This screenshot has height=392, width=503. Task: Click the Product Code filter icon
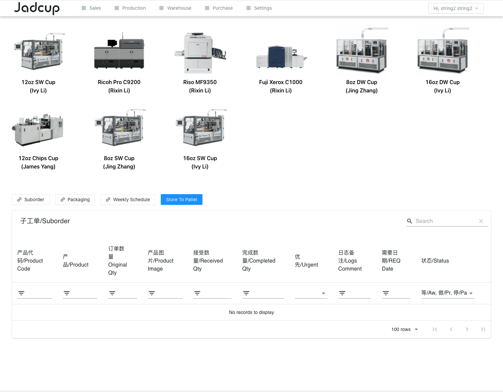click(21, 293)
